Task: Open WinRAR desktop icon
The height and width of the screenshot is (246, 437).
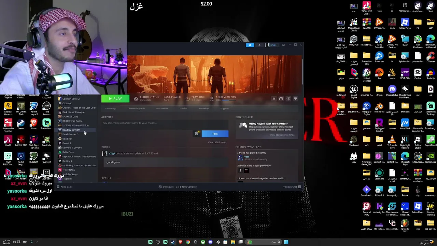Action: click(x=367, y=24)
